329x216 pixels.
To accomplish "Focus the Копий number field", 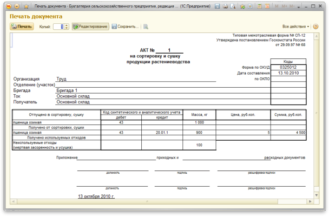I will click(x=58, y=27).
